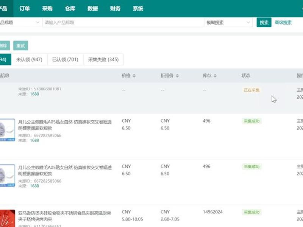This screenshot has width=303, height=227.
Task: Open the 采购 menu
Action: pos(47,8)
